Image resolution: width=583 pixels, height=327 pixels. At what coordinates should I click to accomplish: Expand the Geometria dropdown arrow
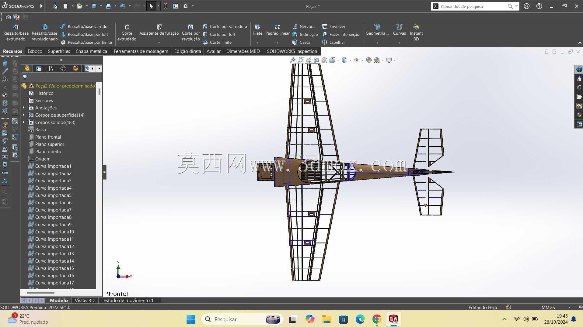377,43
